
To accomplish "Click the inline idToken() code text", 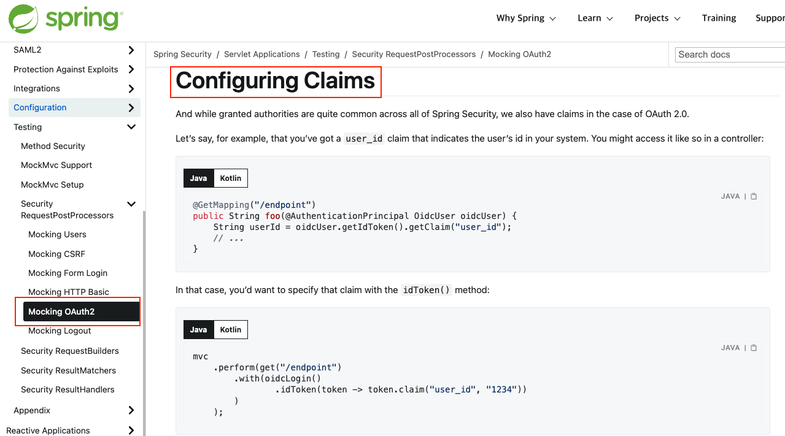I will tap(427, 290).
